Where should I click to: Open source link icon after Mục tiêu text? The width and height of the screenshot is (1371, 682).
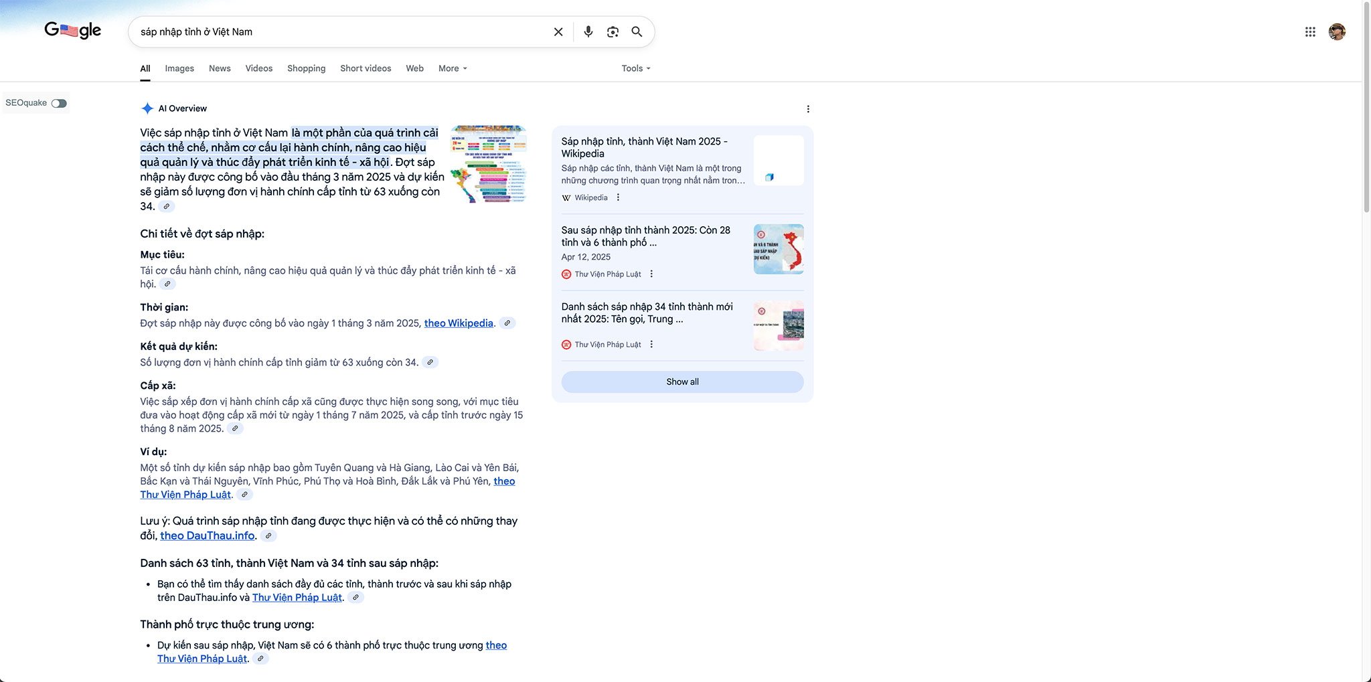(167, 284)
